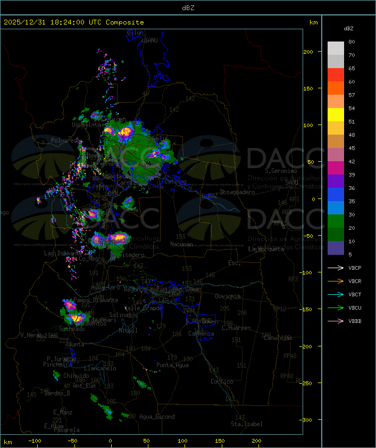Click the '80' value in the dBZ legend
376x448 pixels.
(x=352, y=42)
